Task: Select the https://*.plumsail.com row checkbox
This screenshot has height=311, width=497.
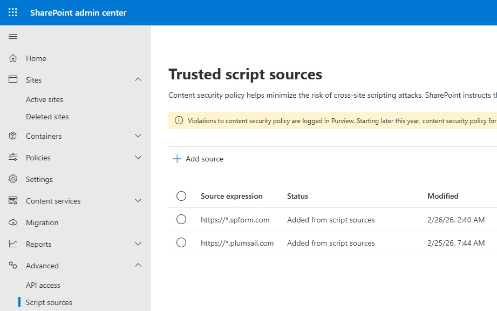Action: (181, 242)
